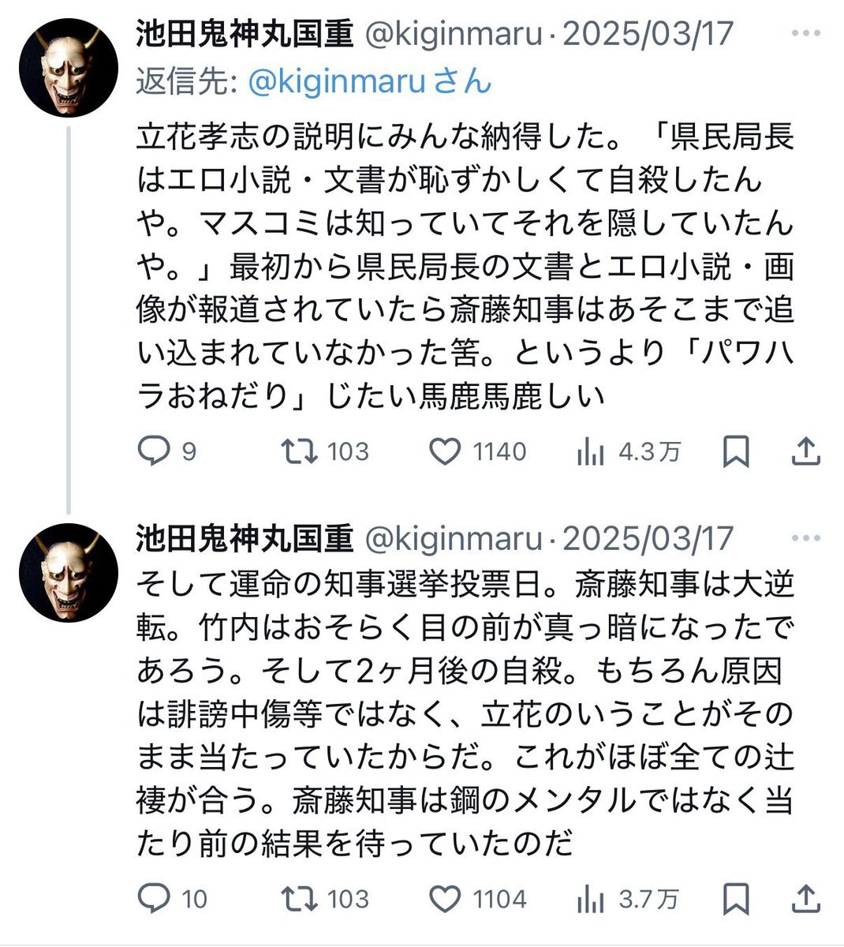Open first tweet's author name 池田鬼神丸国重
Viewport: 844px width, 947px height.
[245, 34]
